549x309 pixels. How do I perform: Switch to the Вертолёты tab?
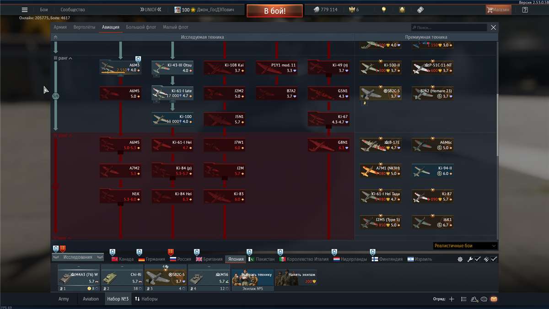pos(85,27)
